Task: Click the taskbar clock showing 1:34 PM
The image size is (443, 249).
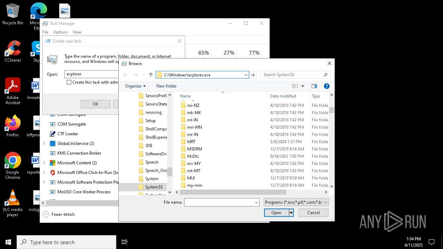Action: [x=413, y=242]
